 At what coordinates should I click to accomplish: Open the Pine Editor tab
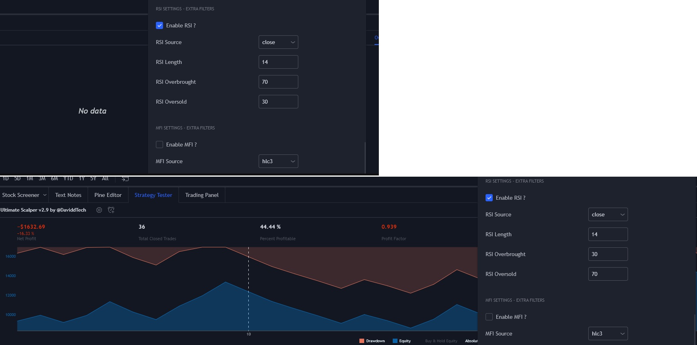108,195
